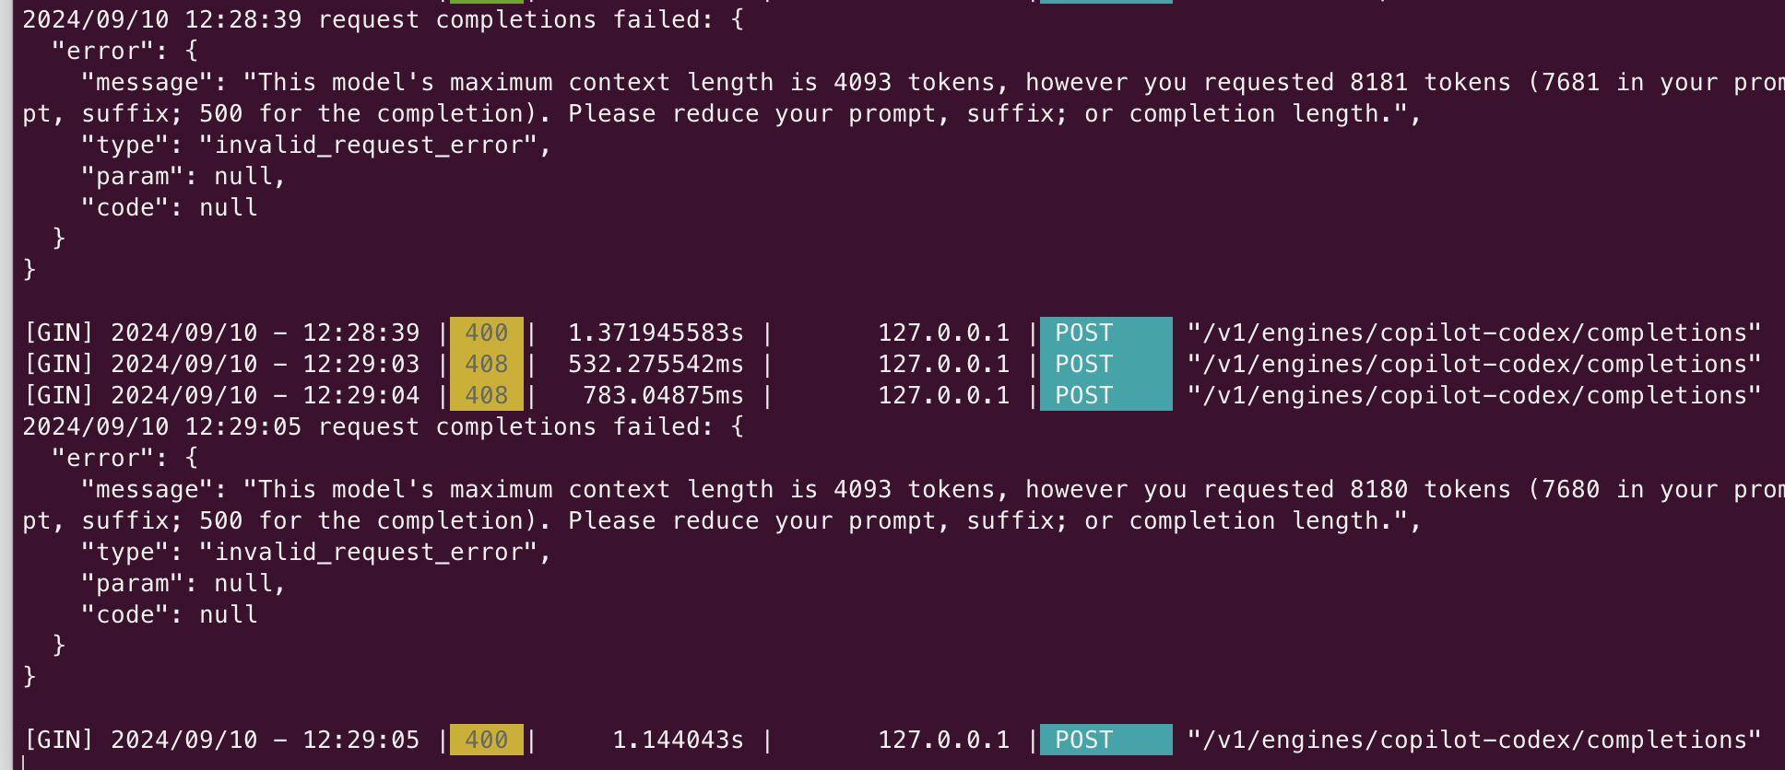The width and height of the screenshot is (1785, 770).
Task: Click the 127.0.0.1 address on the 12:29:03 line
Action: pyautogui.click(x=943, y=364)
